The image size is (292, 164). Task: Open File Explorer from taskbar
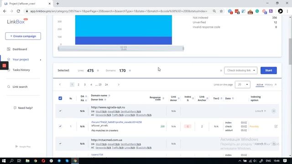point(27,161)
